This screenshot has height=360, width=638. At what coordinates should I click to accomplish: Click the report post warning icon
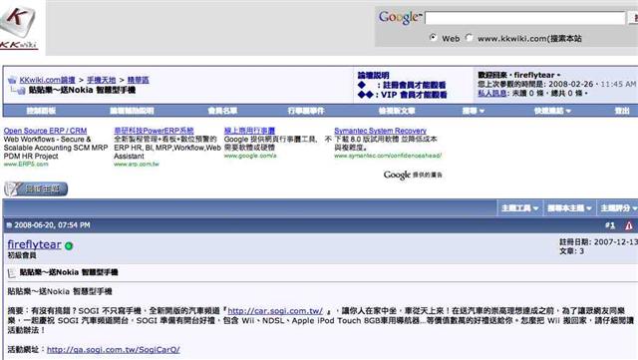pyautogui.click(x=629, y=225)
